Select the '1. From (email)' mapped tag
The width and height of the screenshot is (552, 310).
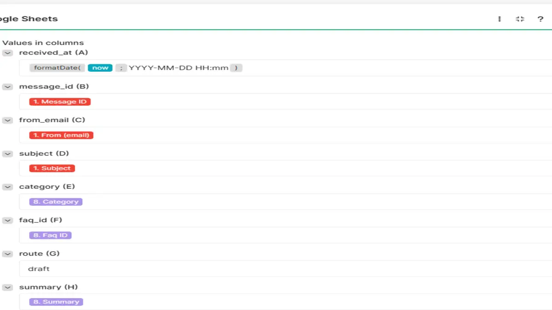point(61,135)
